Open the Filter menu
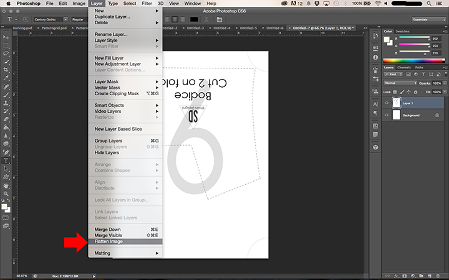449x280 pixels. [147, 4]
